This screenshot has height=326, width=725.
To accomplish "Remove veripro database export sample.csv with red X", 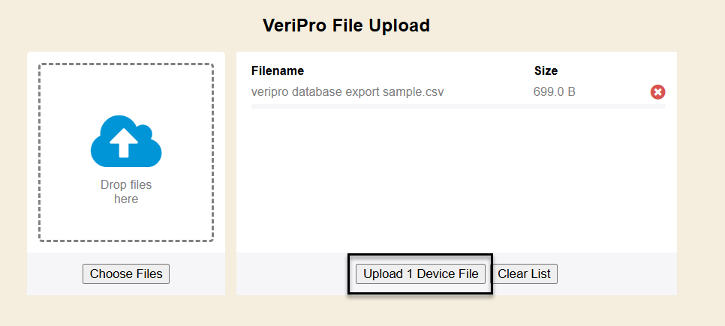I will (657, 92).
